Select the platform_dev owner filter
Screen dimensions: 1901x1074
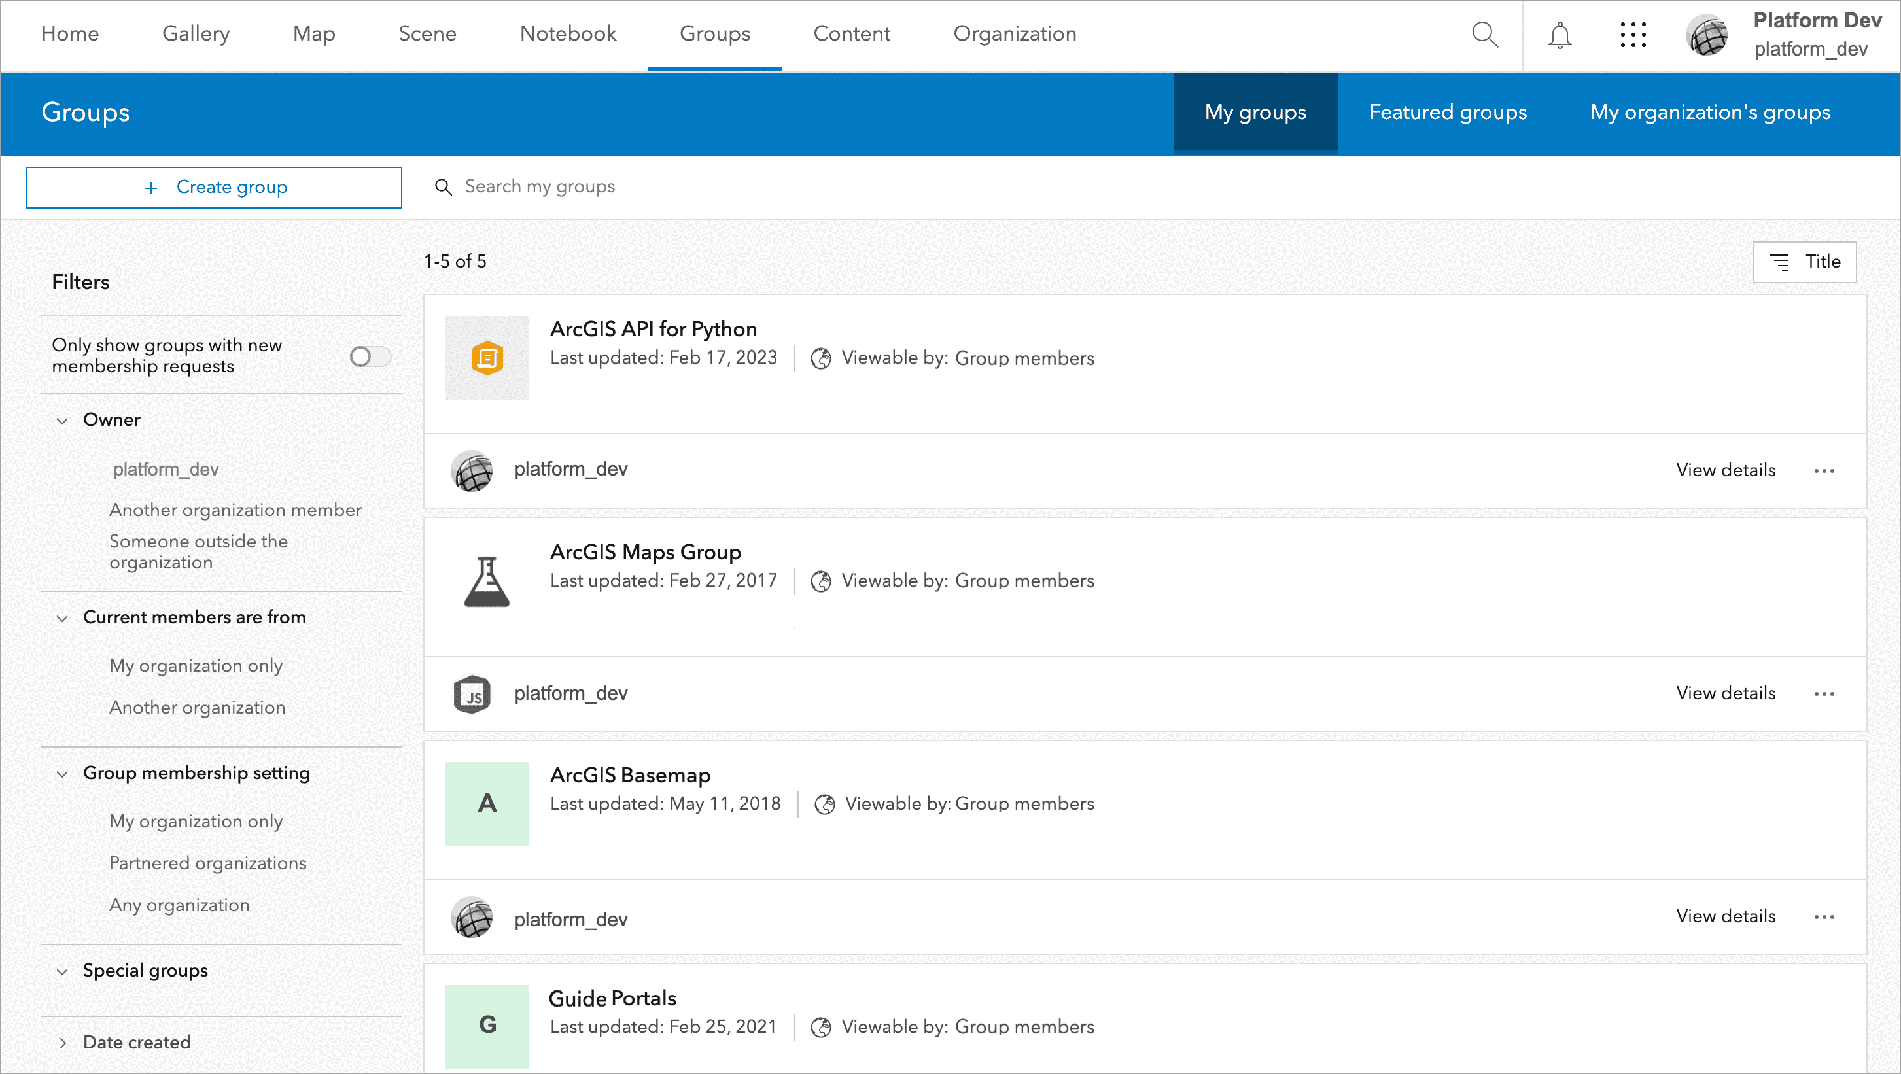[x=166, y=469]
